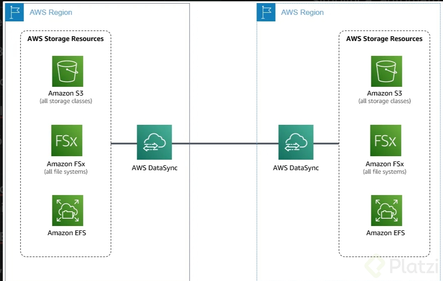
Task: Click the right 'Amazon FSx' label
Action: (x=384, y=164)
